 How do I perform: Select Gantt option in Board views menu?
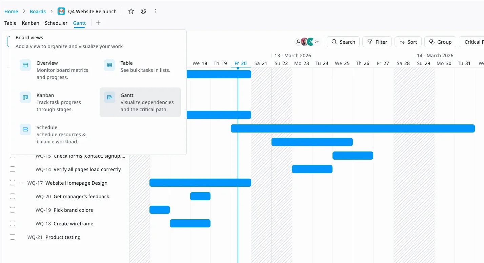140,102
